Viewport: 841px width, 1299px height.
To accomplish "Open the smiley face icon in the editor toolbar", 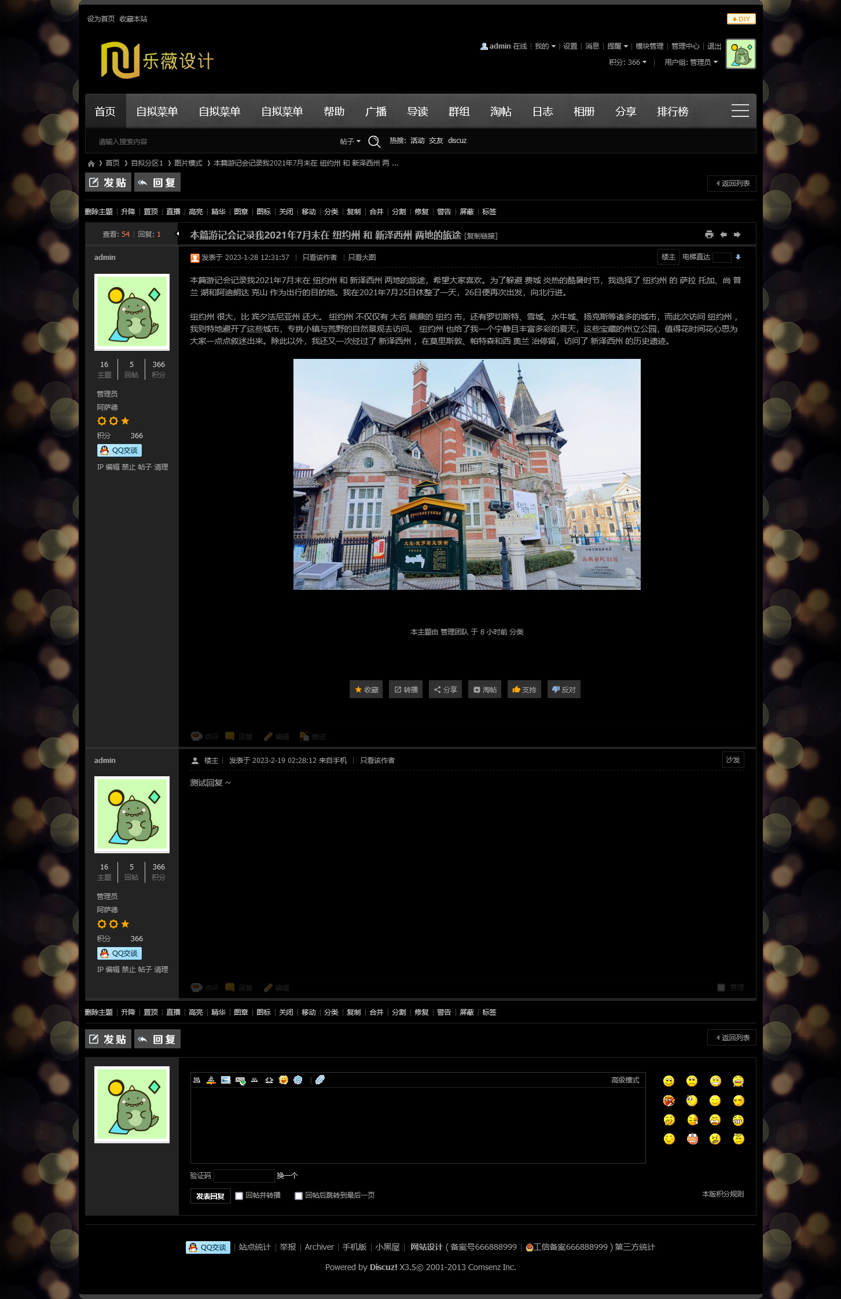I will [x=284, y=1080].
